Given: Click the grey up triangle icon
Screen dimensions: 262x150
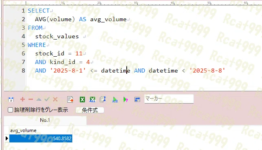Looking at the screenshot, I should click(x=39, y=99).
